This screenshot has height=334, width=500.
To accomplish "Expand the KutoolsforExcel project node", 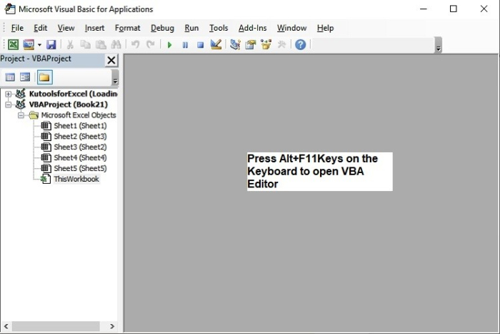I will pyautogui.click(x=9, y=94).
